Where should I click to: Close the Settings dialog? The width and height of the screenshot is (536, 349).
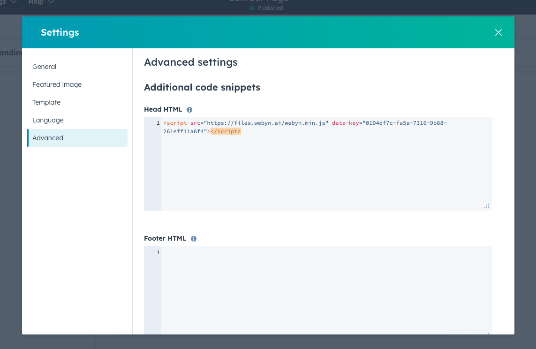click(498, 32)
